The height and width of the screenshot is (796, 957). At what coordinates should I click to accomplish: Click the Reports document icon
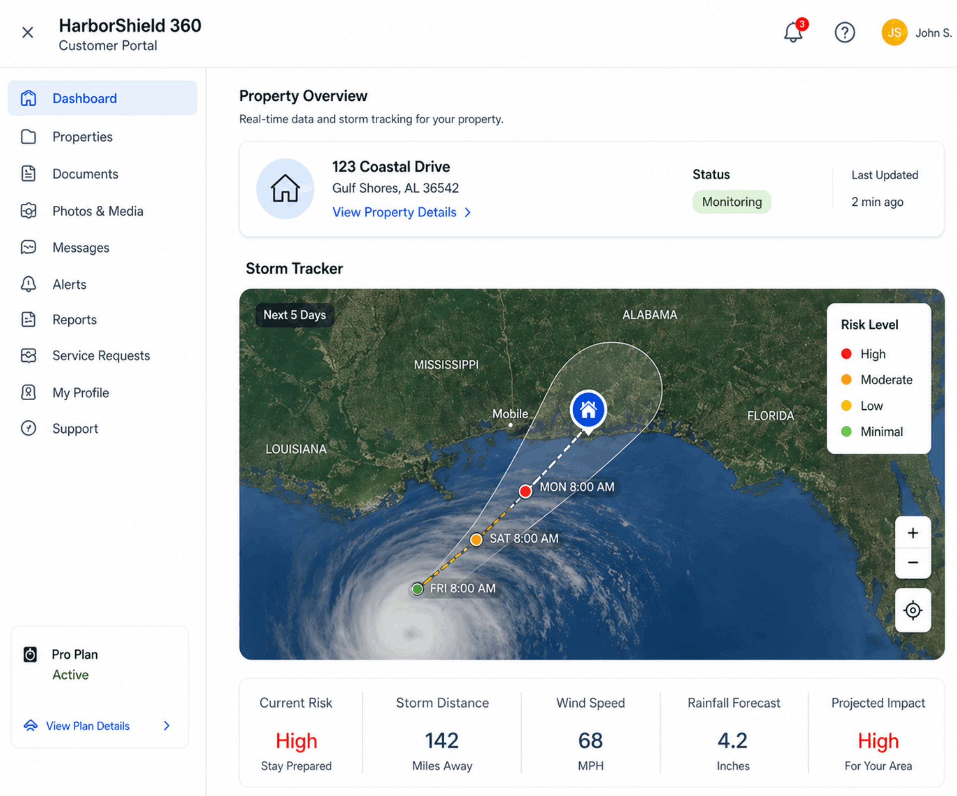tap(28, 319)
